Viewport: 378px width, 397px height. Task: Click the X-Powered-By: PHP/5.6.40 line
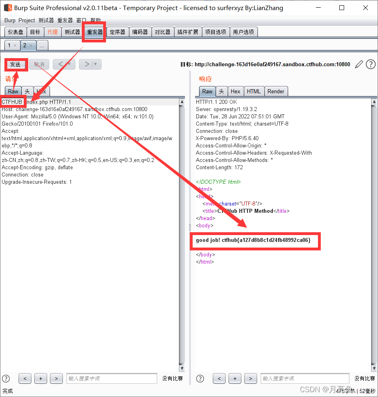point(227,138)
